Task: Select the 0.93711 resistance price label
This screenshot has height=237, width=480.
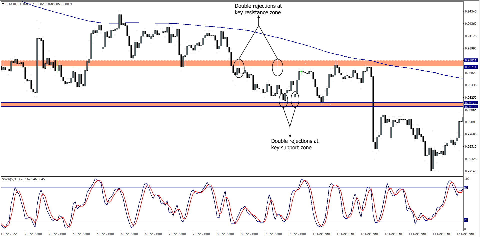Action: [471, 67]
